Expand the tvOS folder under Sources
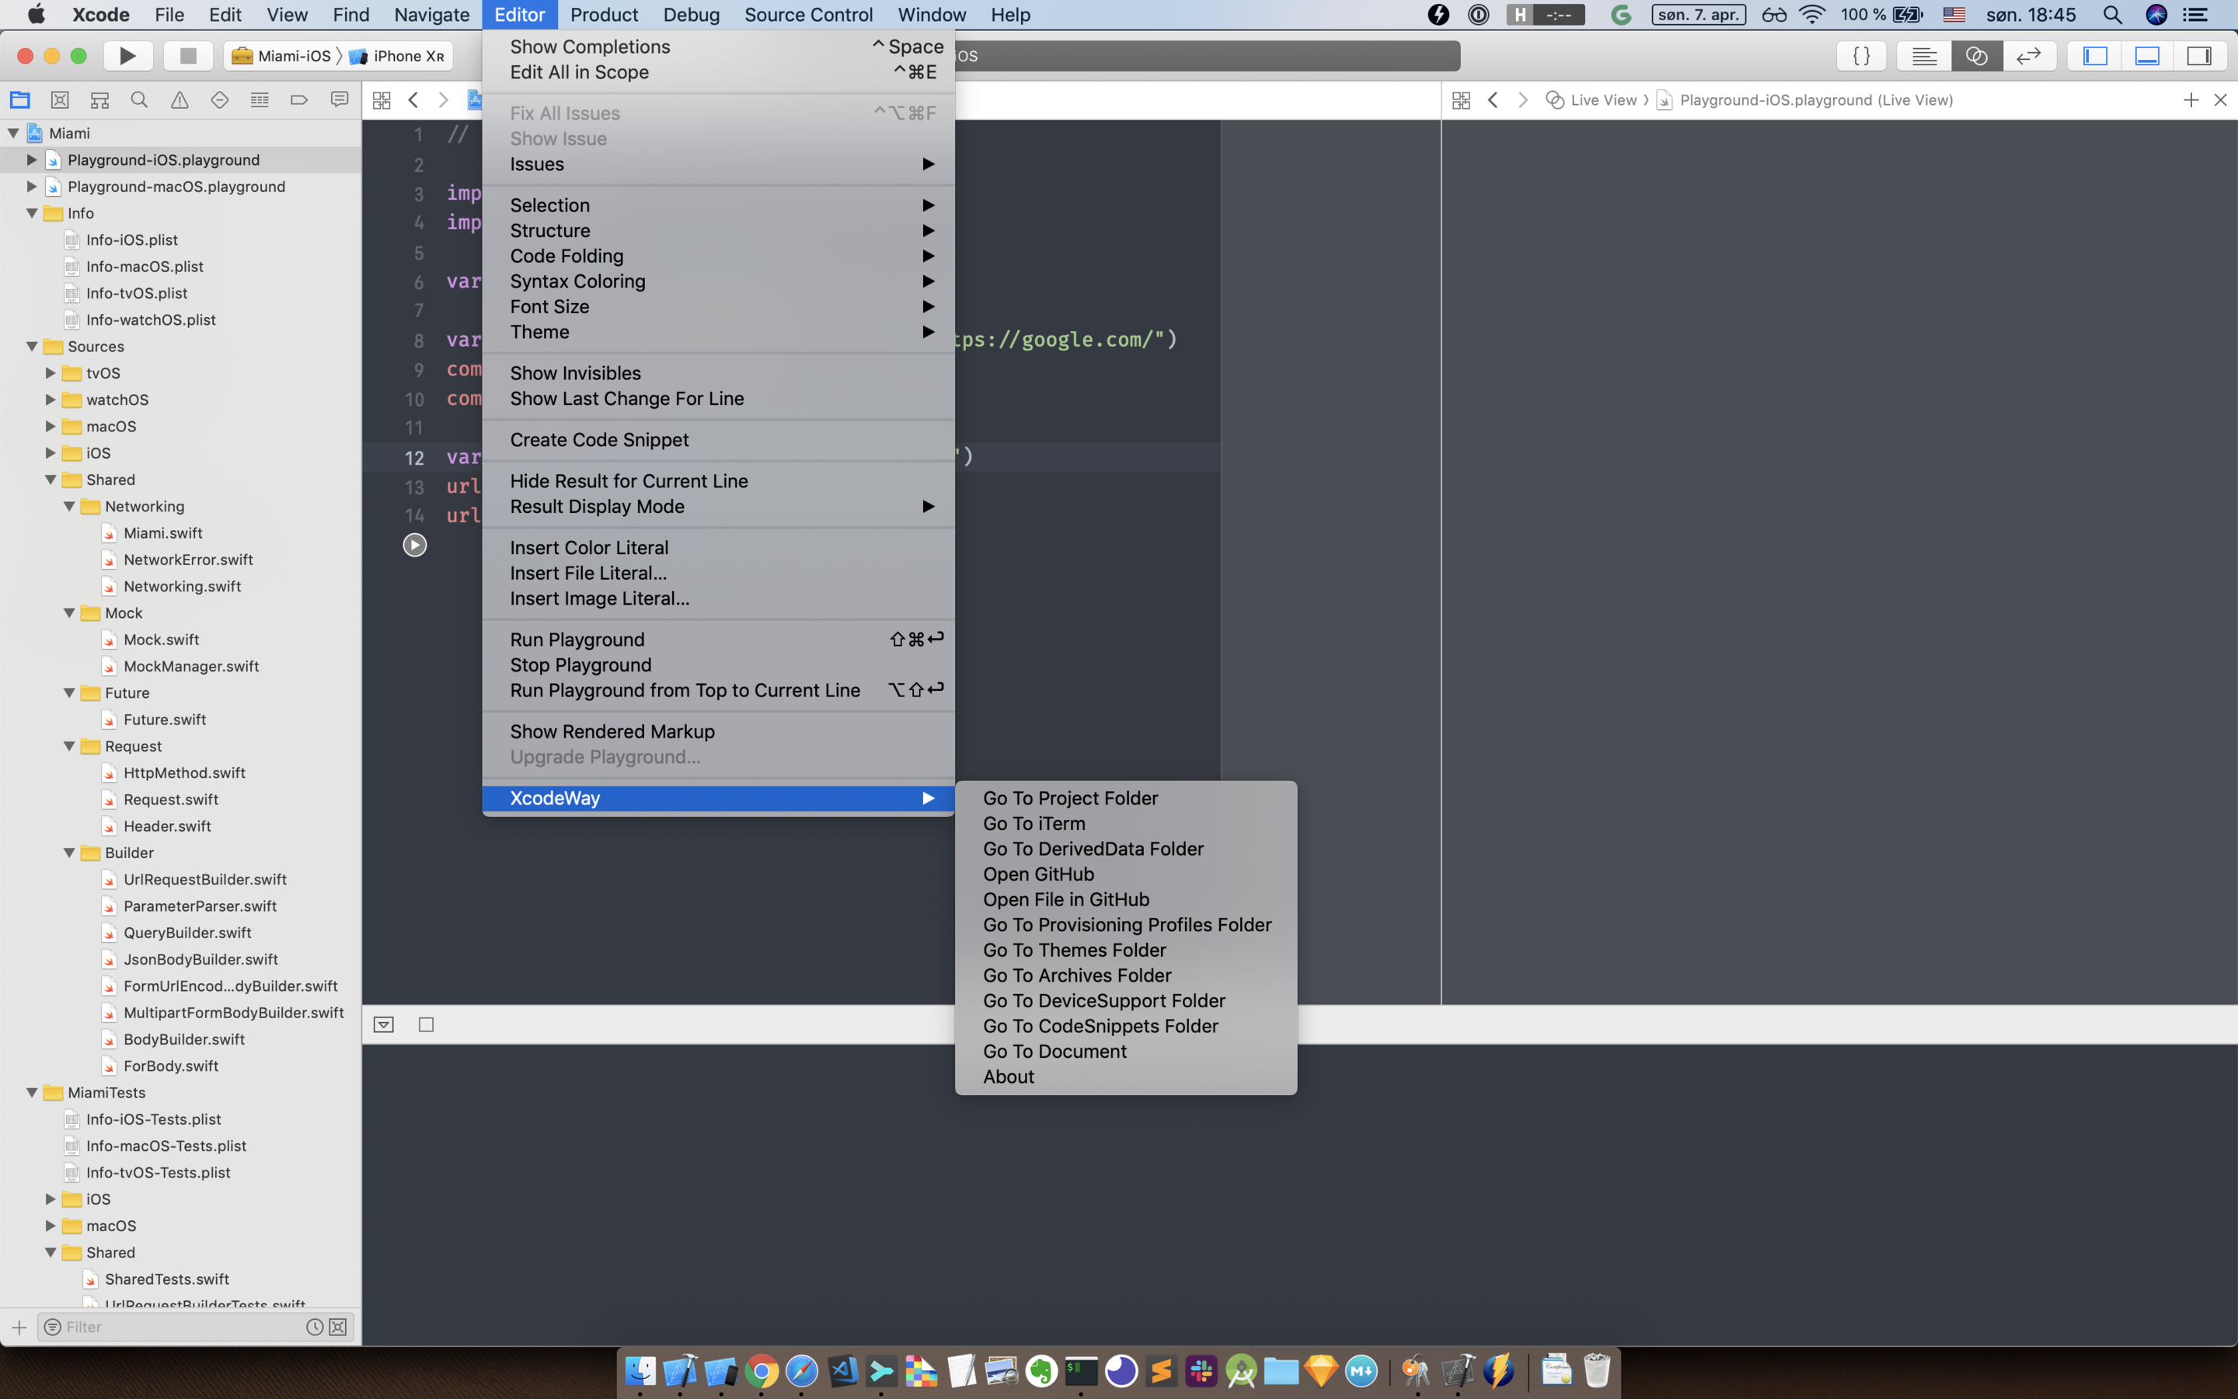This screenshot has width=2238, height=1399. pyautogui.click(x=51, y=373)
